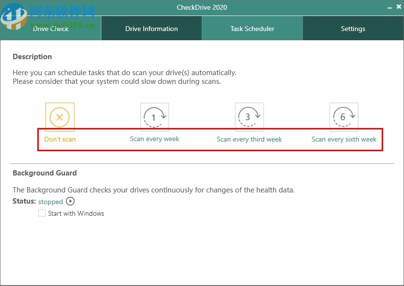404x286 pixels.
Task: Click Scan every sixth week label
Action: pyautogui.click(x=344, y=139)
